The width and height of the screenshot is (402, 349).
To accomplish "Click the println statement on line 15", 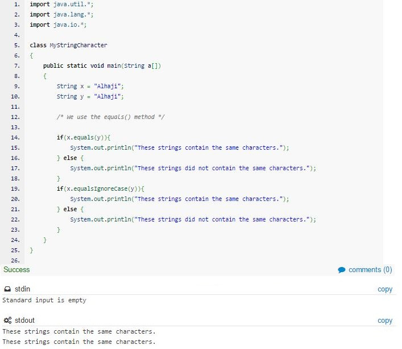I will [x=180, y=148].
